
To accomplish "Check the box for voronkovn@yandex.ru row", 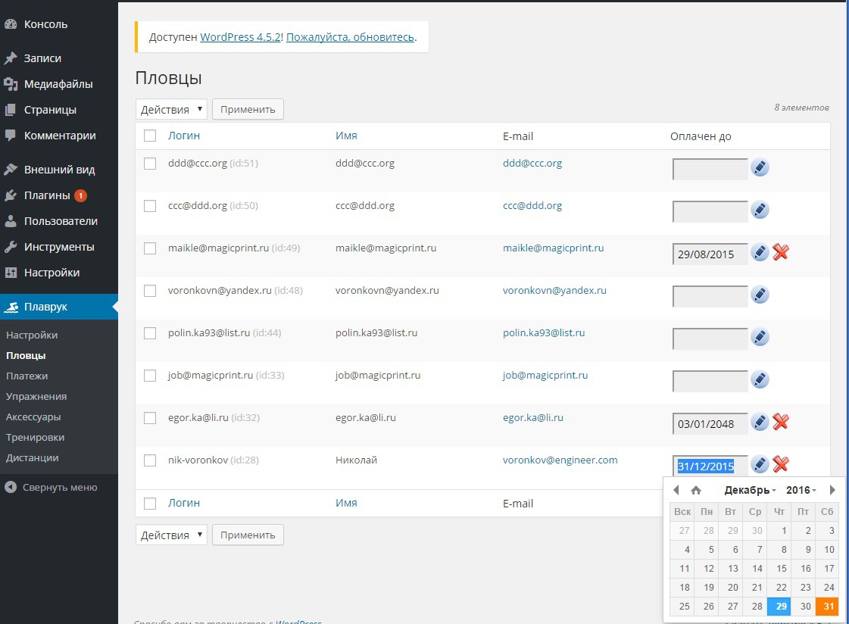I will pyautogui.click(x=150, y=291).
